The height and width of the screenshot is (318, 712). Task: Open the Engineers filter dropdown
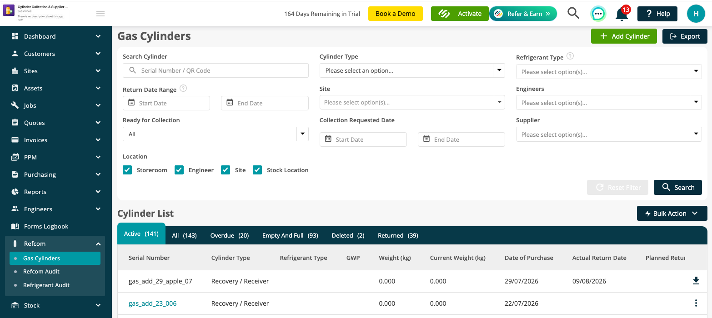point(609,103)
